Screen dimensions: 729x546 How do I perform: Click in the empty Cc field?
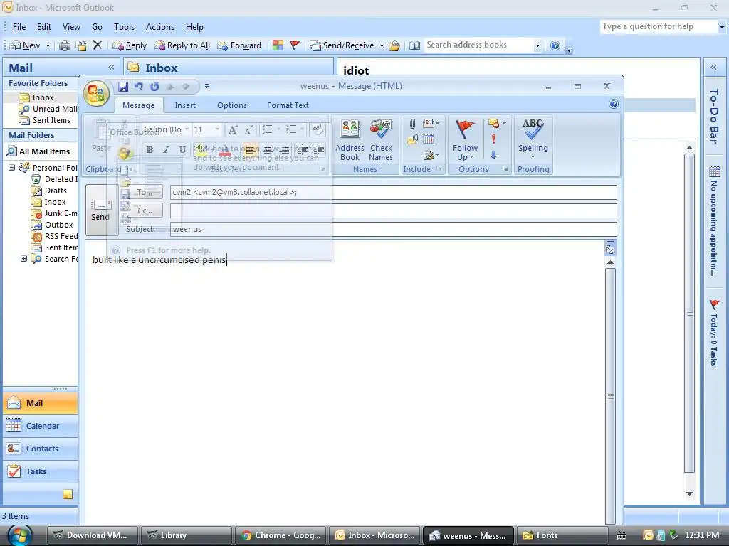coord(393,210)
